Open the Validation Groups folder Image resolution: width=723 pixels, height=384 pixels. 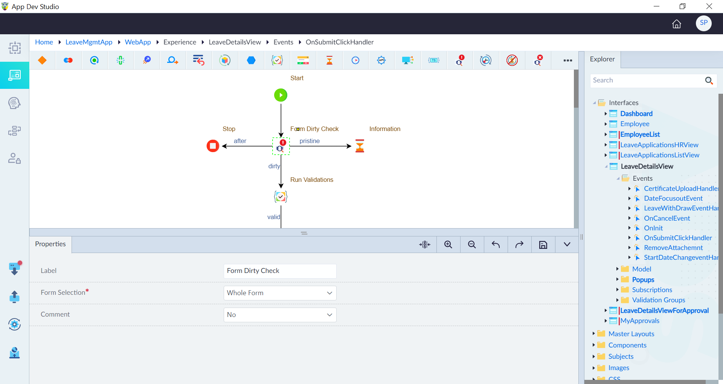click(x=659, y=300)
